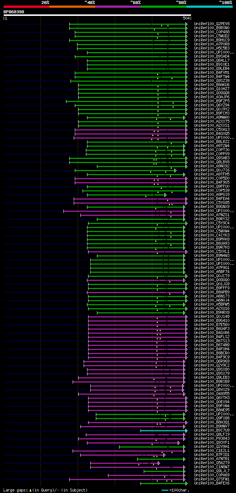Click the short green bar for Q0J7I6
This screenshot has height=493, width=236.
(125, 170)
